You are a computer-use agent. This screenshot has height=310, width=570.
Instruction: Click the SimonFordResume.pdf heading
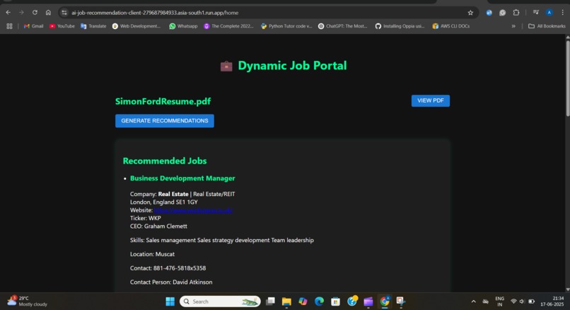pos(163,101)
